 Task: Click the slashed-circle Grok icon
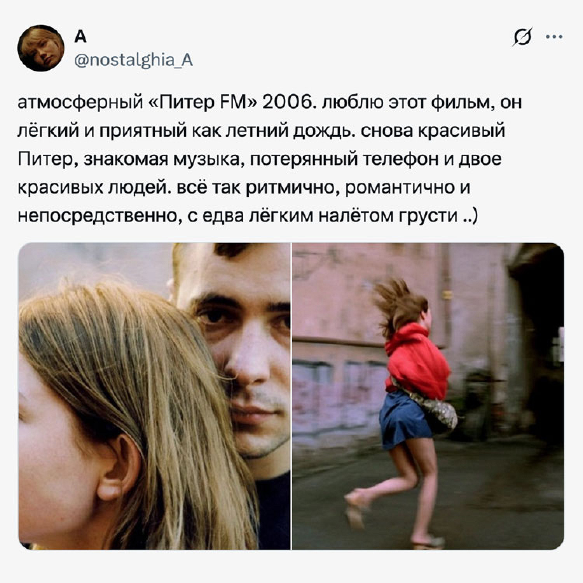[523, 37]
